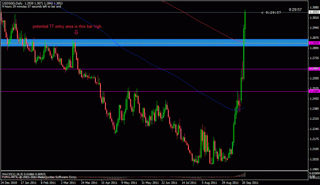Click the white 1.3053 current price tag
This screenshot has width=320, height=185.
point(314,12)
